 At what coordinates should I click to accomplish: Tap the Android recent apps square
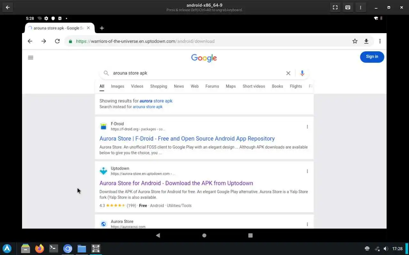[x=250, y=235]
